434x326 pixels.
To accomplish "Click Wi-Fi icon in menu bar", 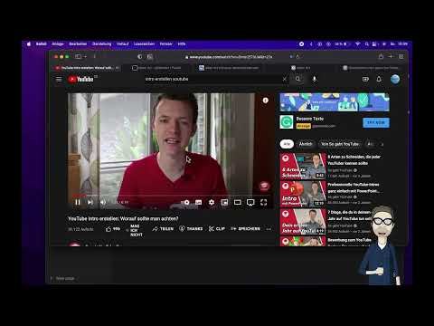I will click(x=357, y=44).
